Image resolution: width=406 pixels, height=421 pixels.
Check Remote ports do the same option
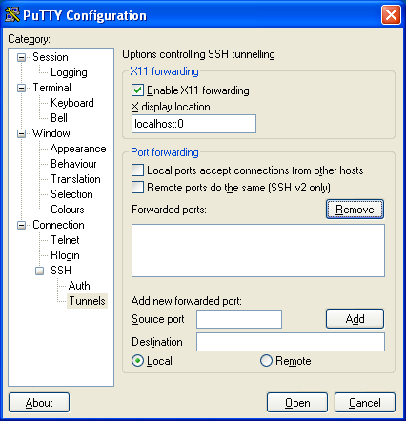click(137, 188)
